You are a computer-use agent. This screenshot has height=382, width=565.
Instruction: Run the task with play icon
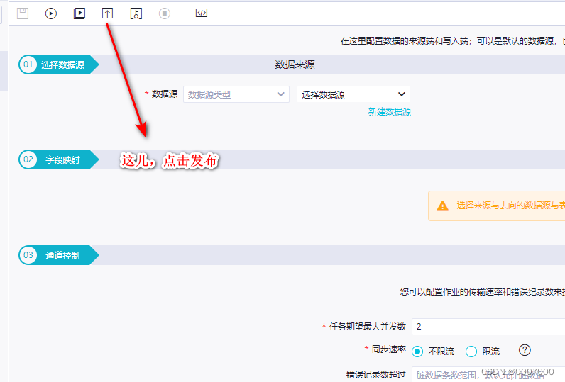[51, 13]
